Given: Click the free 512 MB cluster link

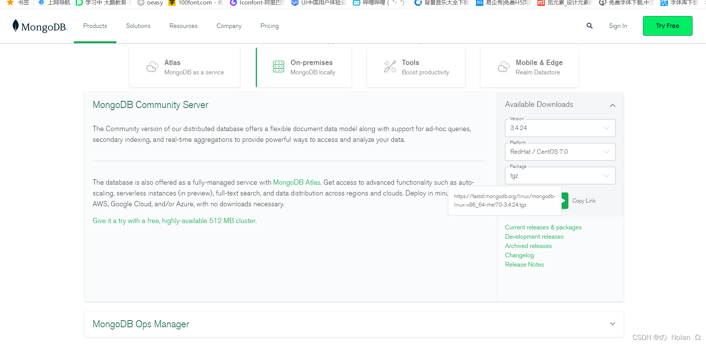Looking at the screenshot, I should (175, 221).
